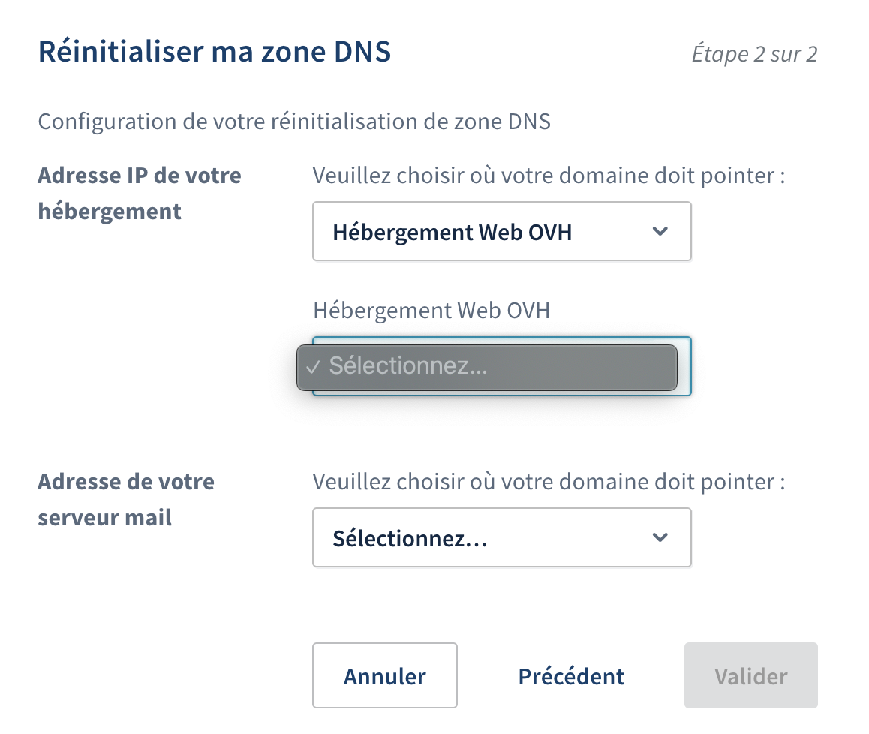Click the Hébergement Web OVH label above the open list
The image size is (869, 734).
pyautogui.click(x=431, y=310)
